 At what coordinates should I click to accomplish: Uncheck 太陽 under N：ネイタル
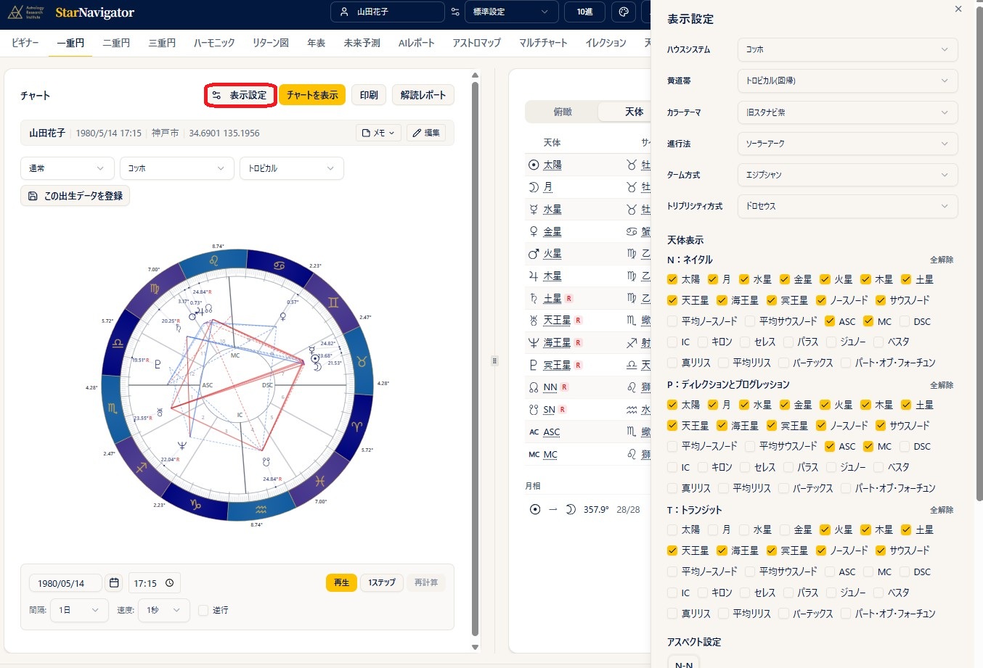tap(672, 279)
